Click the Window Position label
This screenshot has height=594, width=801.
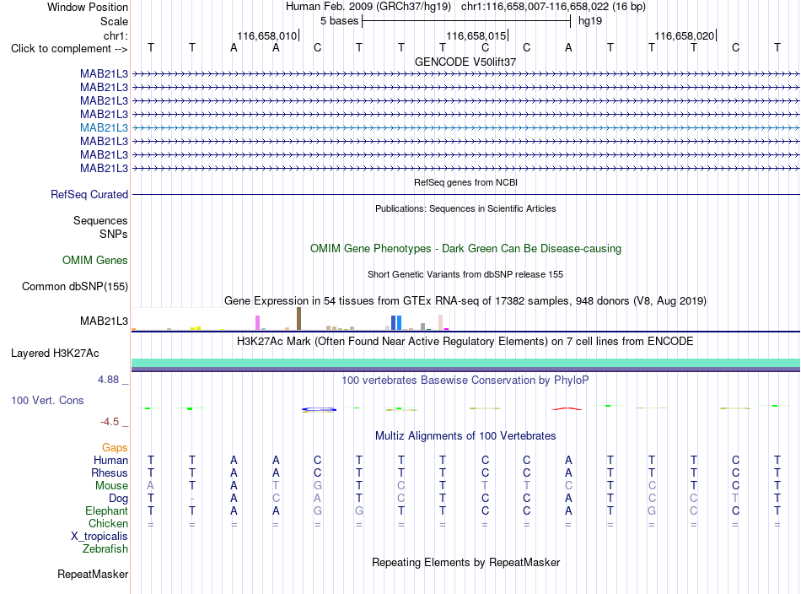tap(88, 7)
